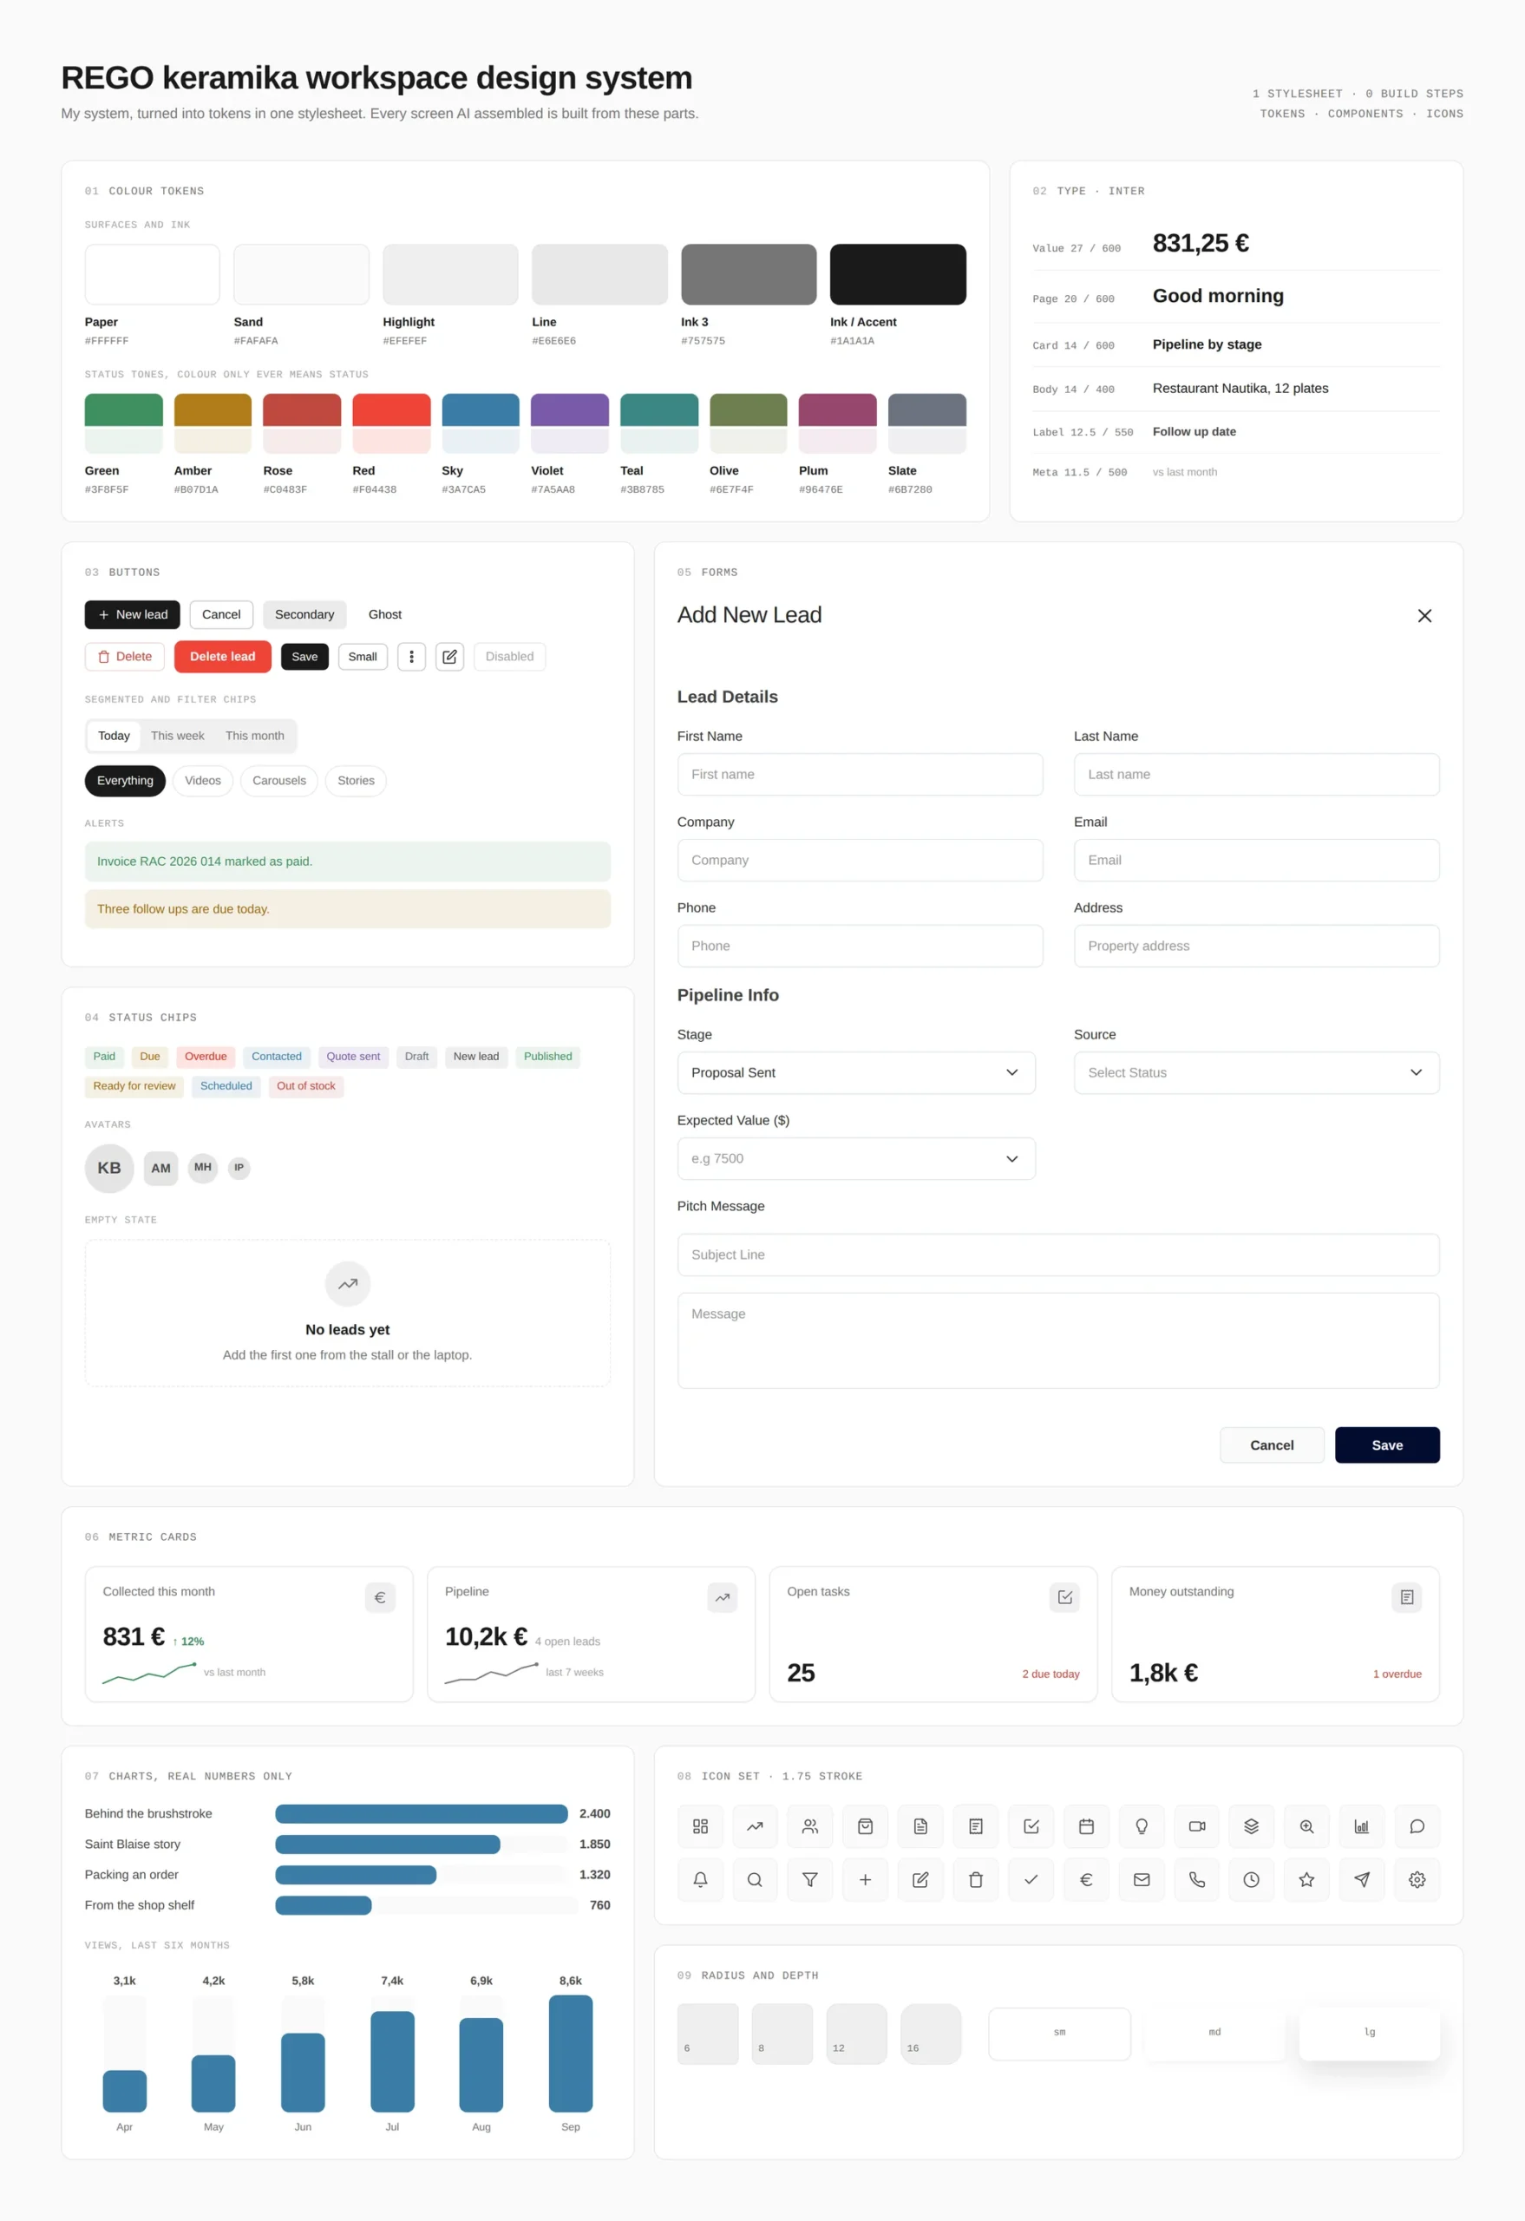Click the chat bubble icon
This screenshot has height=2221, width=1525.
click(x=1417, y=1826)
